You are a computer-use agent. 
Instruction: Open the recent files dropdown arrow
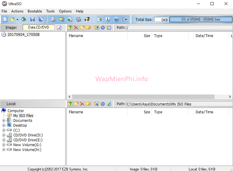pos(17,19)
